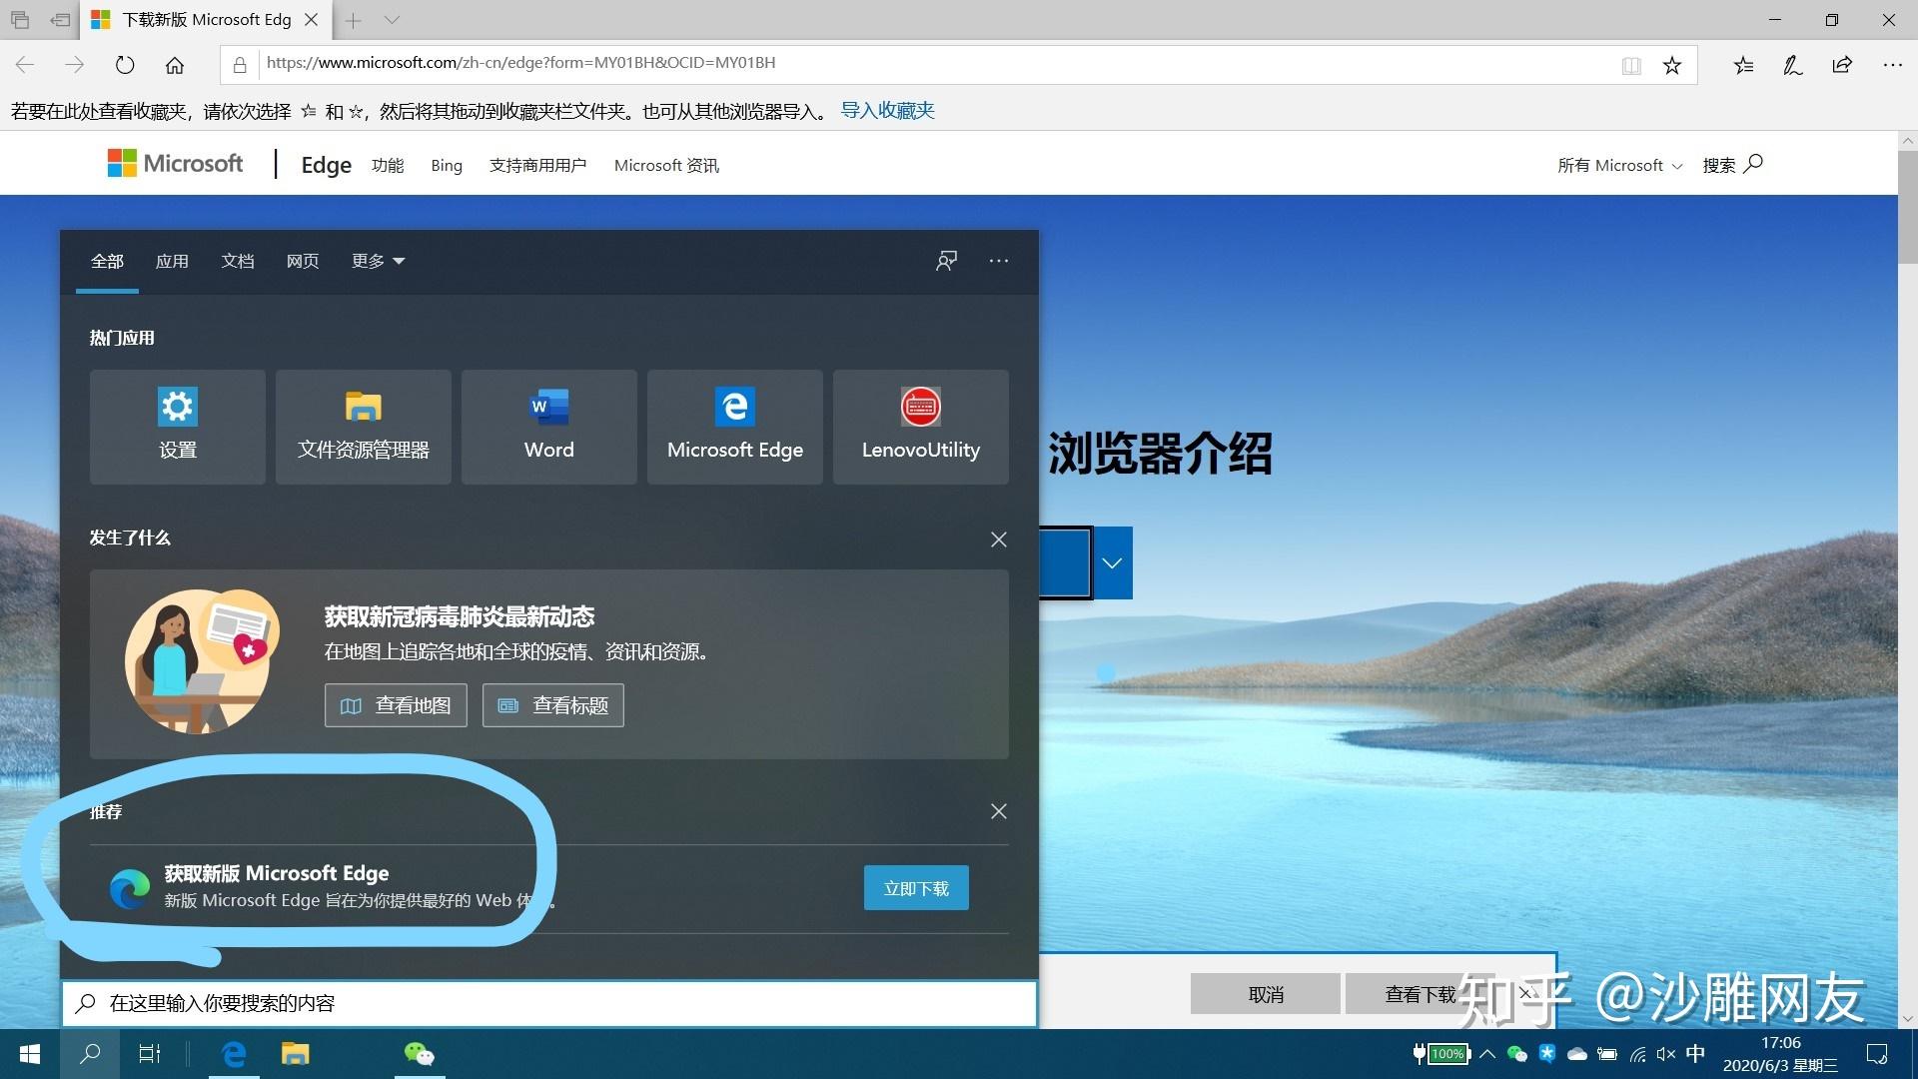The width and height of the screenshot is (1918, 1079).
Task: Click the 导入收藏夹 link
Action: [887, 111]
